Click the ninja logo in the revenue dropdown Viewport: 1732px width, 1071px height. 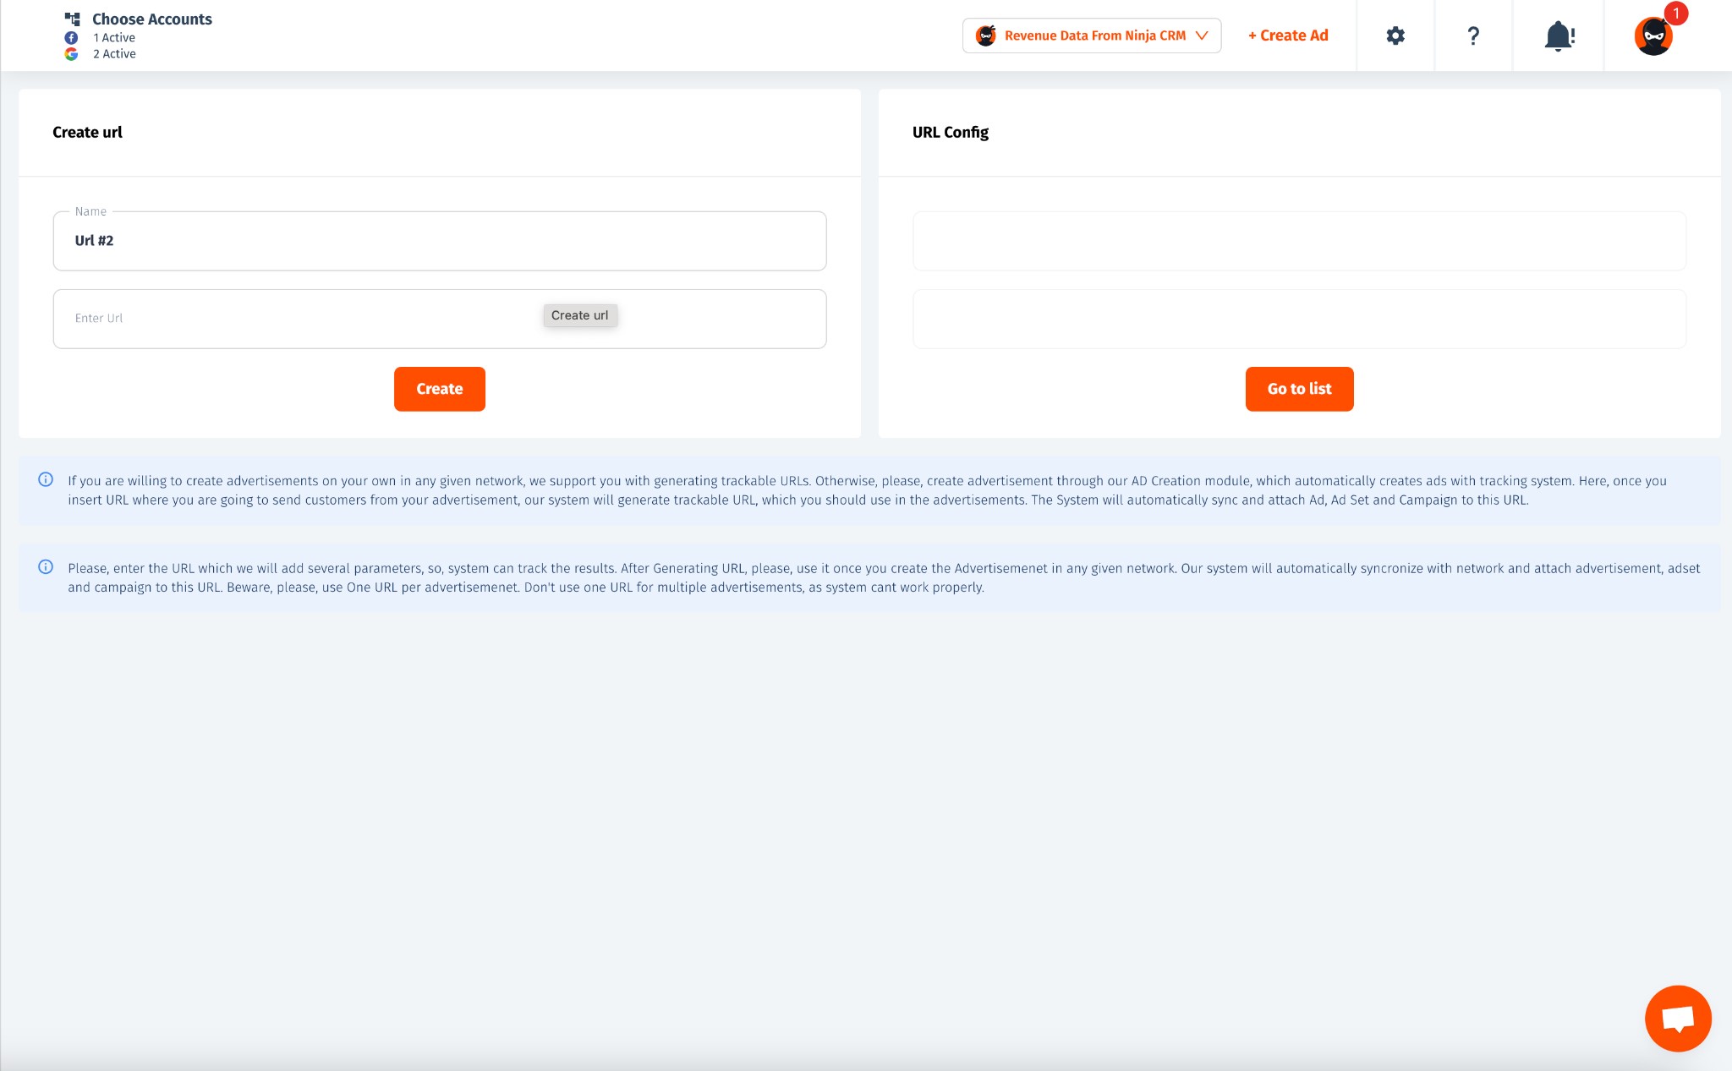pyautogui.click(x=985, y=36)
